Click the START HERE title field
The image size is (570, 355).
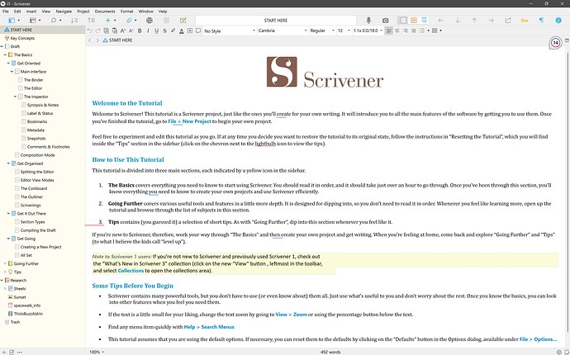click(276, 21)
